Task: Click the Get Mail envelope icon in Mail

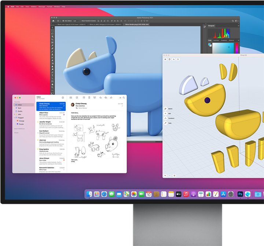Action: [x=71, y=98]
